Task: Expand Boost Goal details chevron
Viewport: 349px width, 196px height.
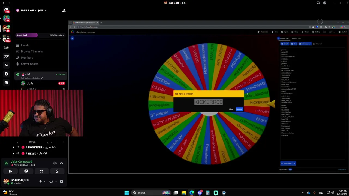Action: point(63,35)
